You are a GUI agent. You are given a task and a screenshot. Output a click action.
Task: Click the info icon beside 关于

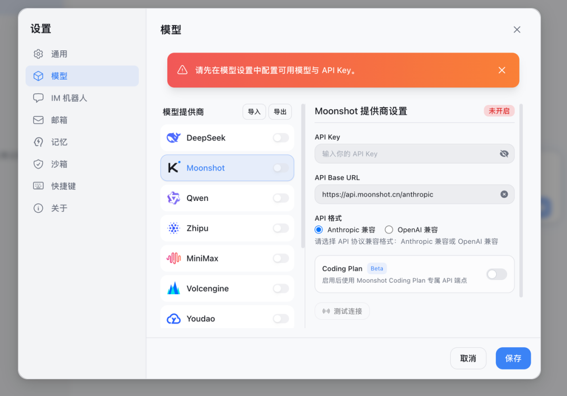click(x=38, y=208)
